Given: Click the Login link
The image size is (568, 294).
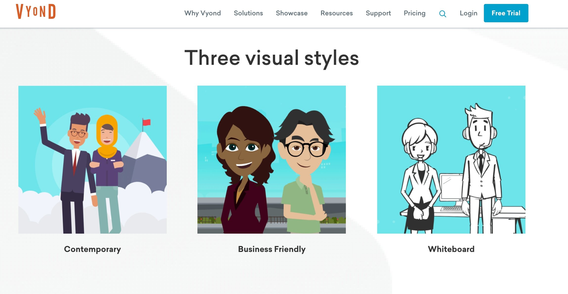Looking at the screenshot, I should (x=468, y=13).
